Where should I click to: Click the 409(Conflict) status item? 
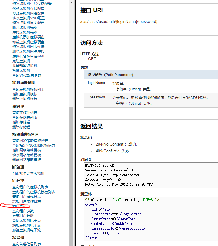coord(112,151)
